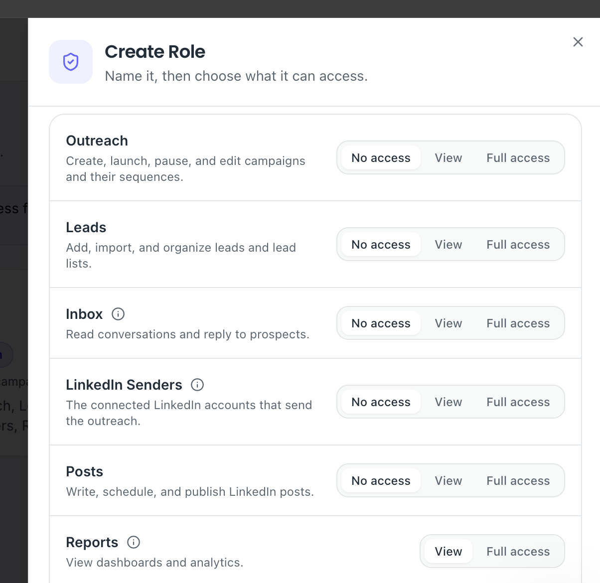Grant Full access for Inbox
This screenshot has height=583, width=600.
[x=518, y=323]
